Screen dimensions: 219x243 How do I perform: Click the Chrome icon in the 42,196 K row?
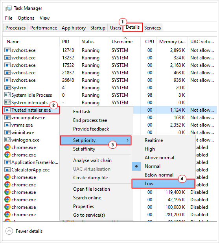coord(7,199)
